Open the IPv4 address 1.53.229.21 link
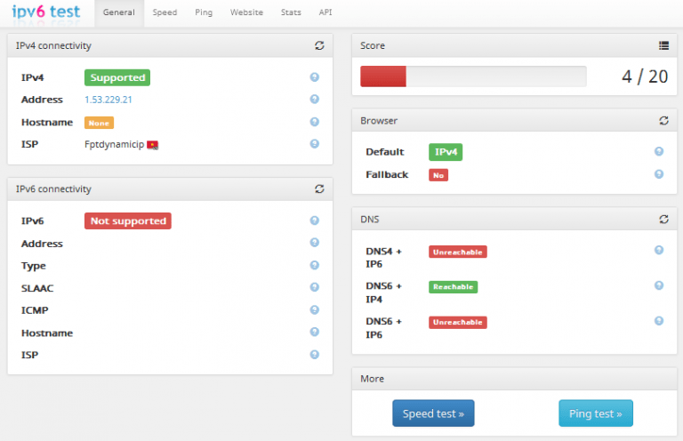This screenshot has width=683, height=441. (108, 100)
